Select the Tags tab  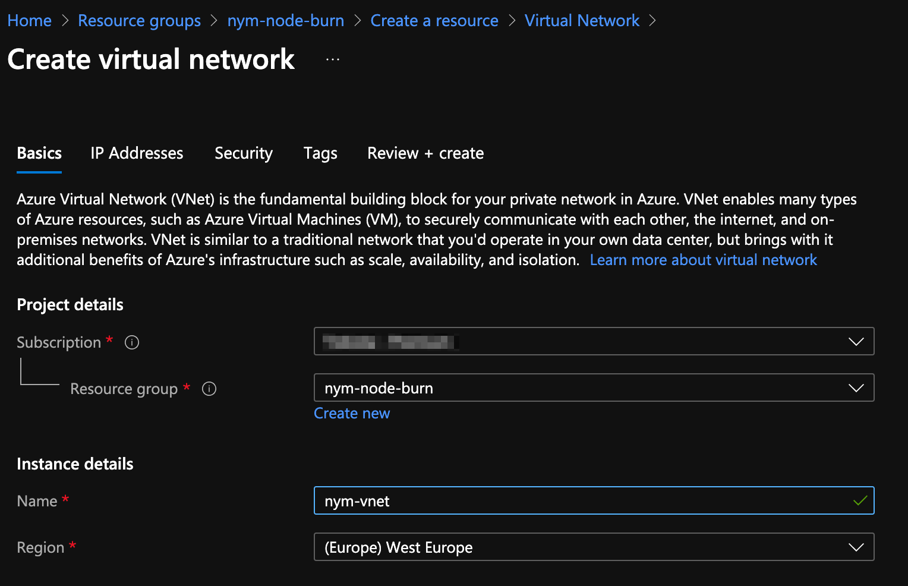320,153
